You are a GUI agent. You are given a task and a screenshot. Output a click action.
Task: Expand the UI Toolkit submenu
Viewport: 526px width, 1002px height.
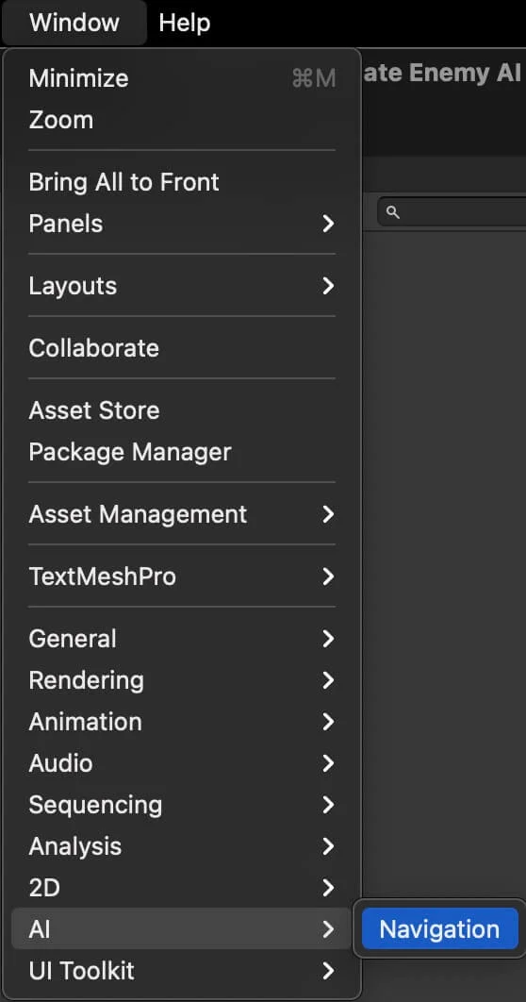coord(182,971)
